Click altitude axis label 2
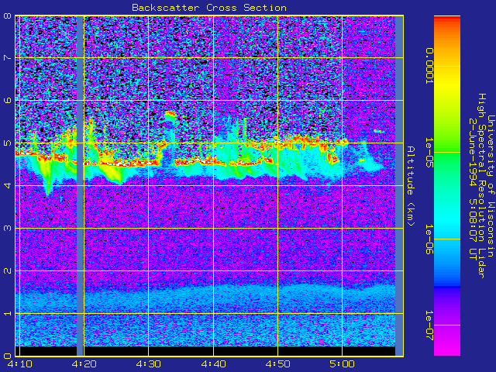The width and height of the screenshot is (496, 372). (7, 271)
